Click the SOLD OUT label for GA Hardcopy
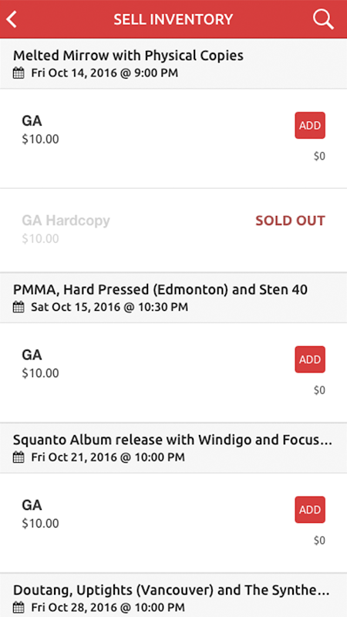The image size is (347, 617). point(291,221)
